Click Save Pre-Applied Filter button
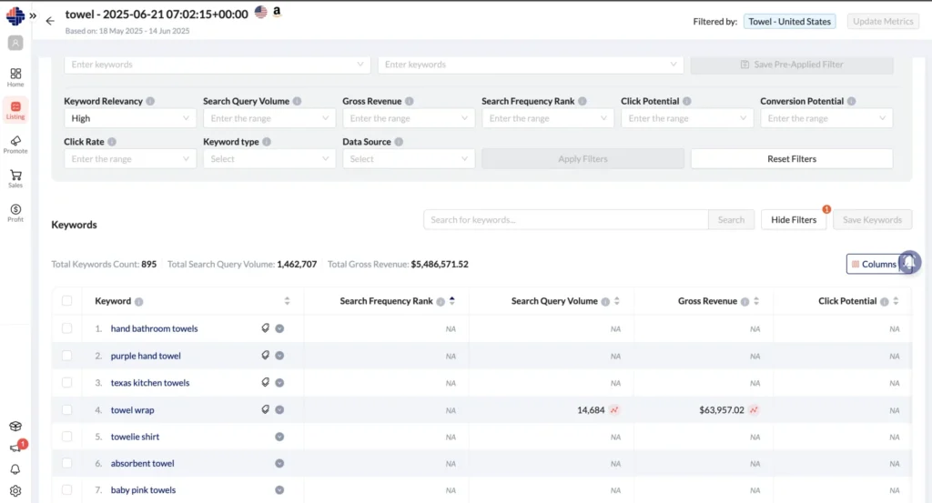The height and width of the screenshot is (503, 932). tap(792, 65)
